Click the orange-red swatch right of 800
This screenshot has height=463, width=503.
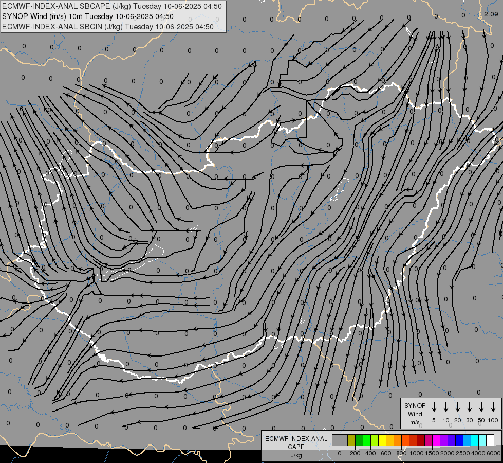point(405,440)
